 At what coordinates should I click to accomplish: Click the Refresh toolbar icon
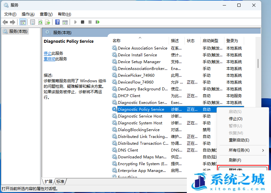(40, 22)
